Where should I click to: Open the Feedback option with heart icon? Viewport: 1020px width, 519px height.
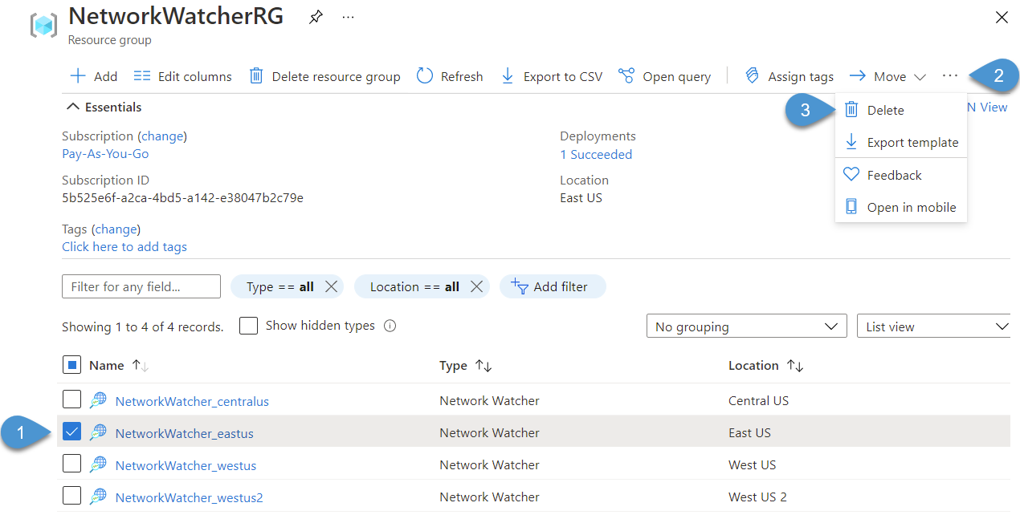pos(894,174)
